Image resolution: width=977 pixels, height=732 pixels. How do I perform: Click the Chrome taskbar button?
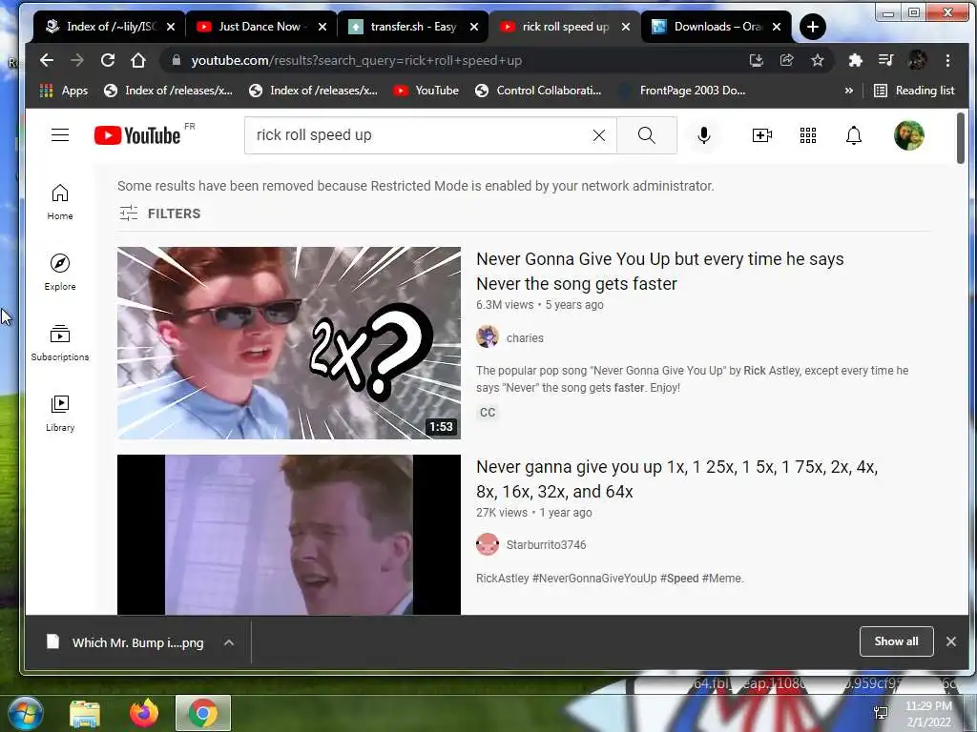point(202,713)
